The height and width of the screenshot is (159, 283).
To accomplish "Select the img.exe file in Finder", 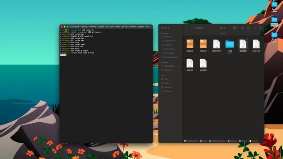I will coord(203,45).
